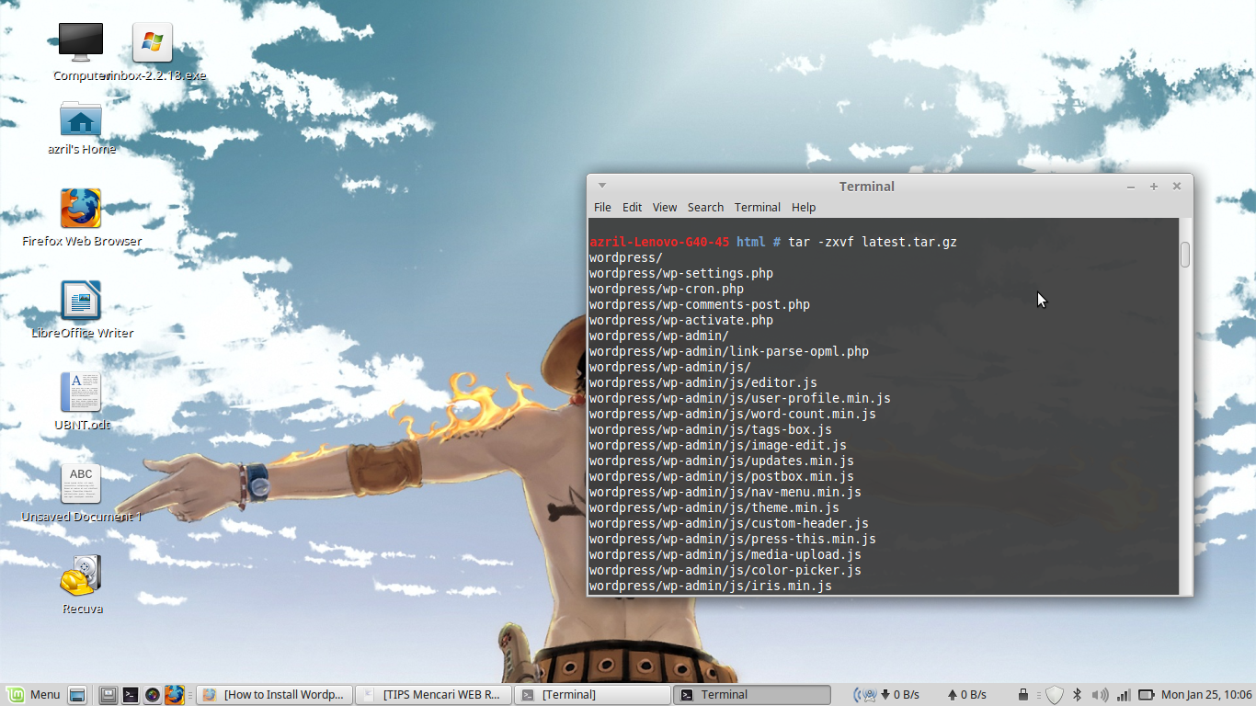1256x706 pixels.
Task: Switch to the bracketed [Terminal] taskbar window
Action: pyautogui.click(x=592, y=695)
